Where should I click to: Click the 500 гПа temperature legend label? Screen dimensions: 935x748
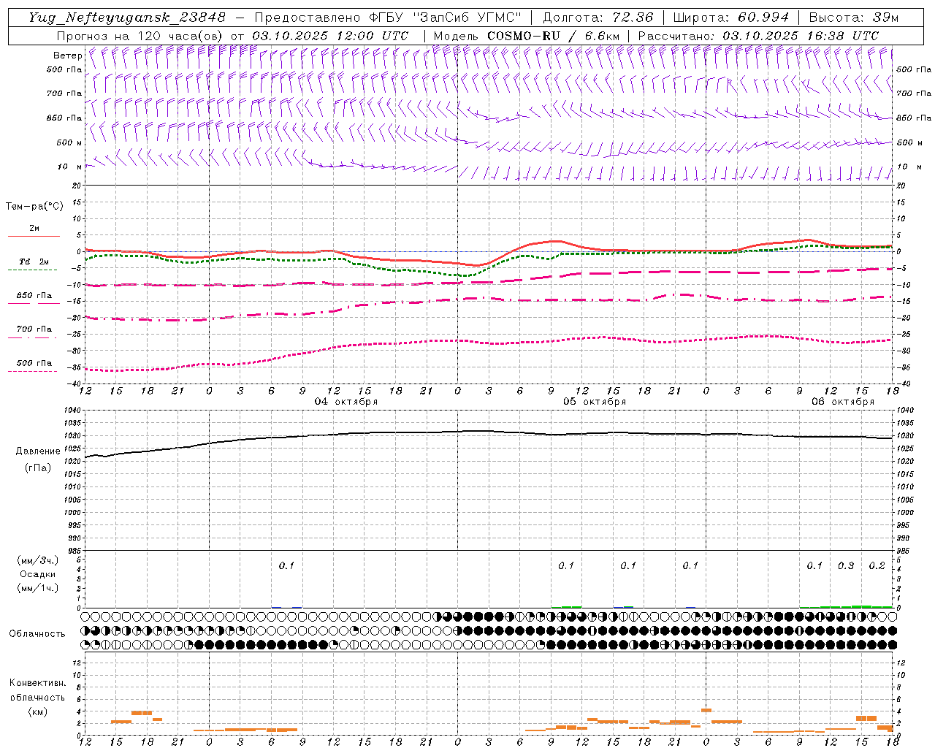click(x=34, y=363)
